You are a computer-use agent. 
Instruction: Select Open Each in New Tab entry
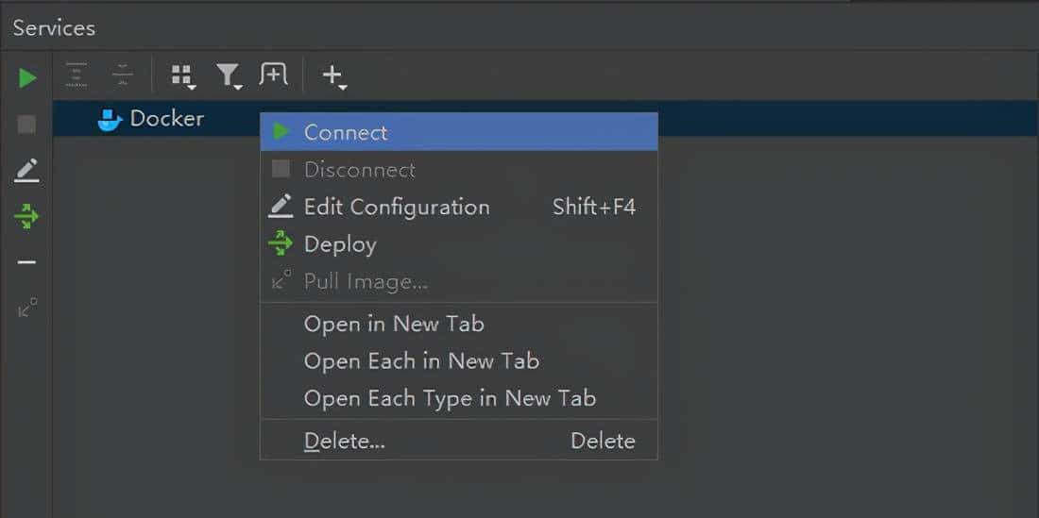[421, 361]
